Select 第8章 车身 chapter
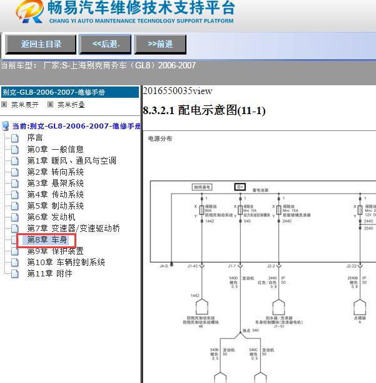 (47, 239)
